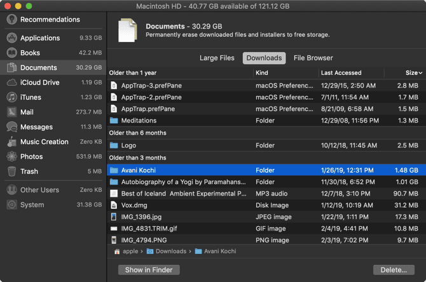Click Autobiography of a Yogi folder icon

tap(114, 182)
